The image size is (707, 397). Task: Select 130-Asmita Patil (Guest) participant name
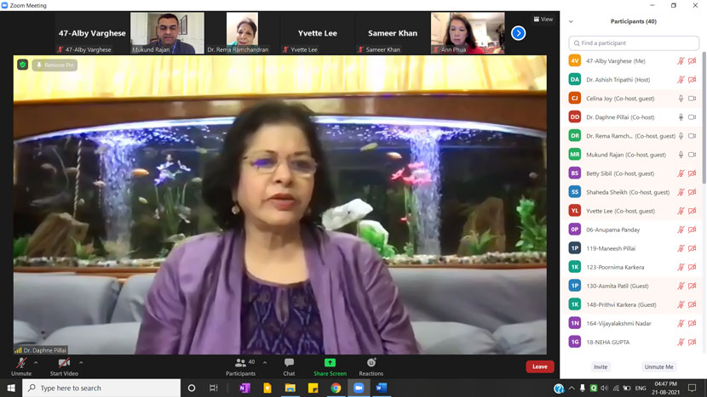coord(618,286)
